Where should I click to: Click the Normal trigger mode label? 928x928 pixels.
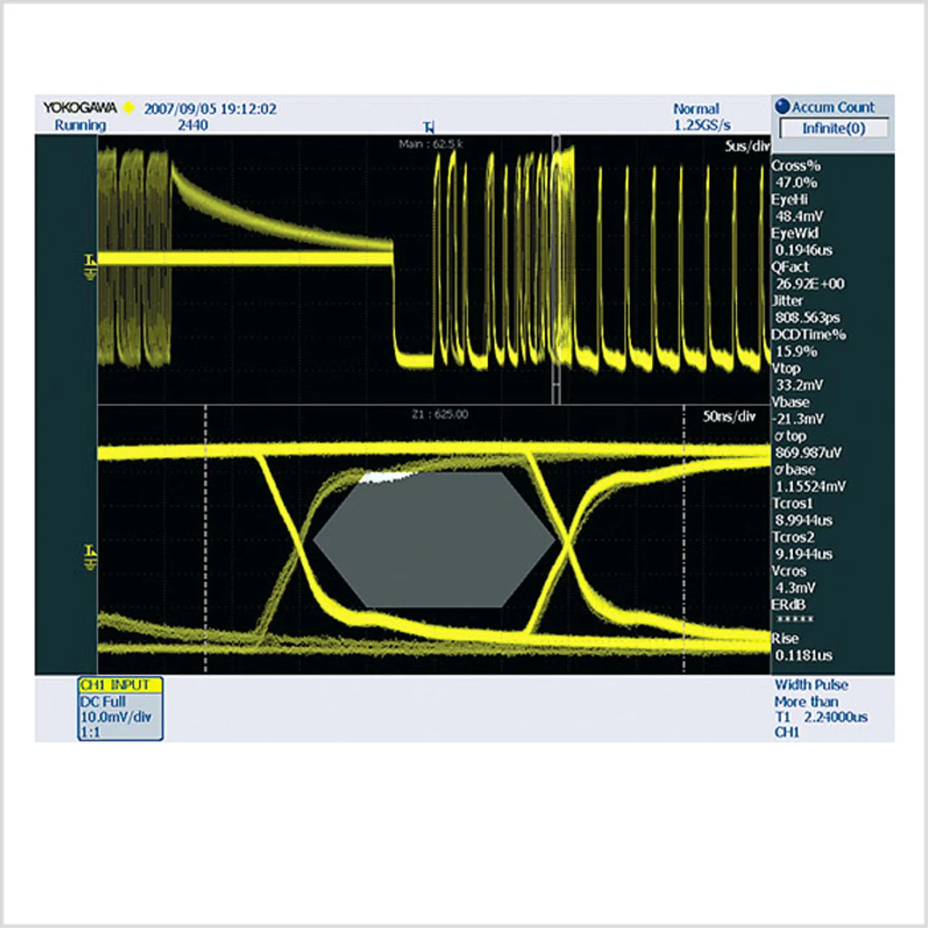pyautogui.click(x=696, y=109)
